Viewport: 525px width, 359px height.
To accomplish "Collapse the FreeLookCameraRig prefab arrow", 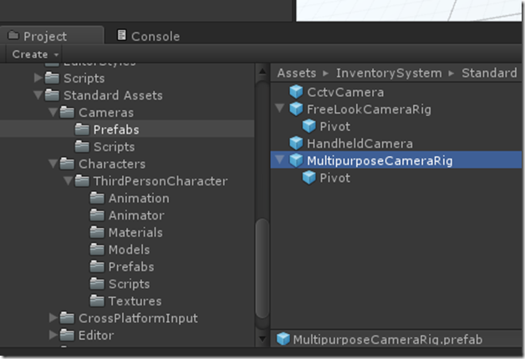I will [279, 109].
